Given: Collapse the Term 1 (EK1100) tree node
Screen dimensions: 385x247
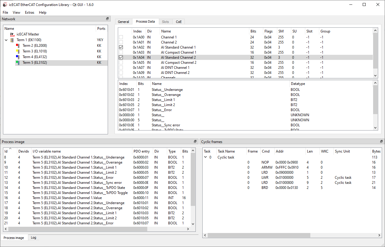Looking at the screenshot, I should coord(6,40).
